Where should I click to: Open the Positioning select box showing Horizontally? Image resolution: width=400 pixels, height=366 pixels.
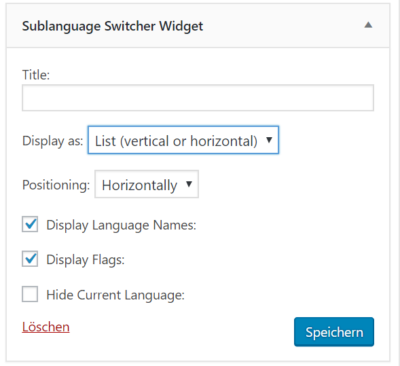[x=147, y=184]
